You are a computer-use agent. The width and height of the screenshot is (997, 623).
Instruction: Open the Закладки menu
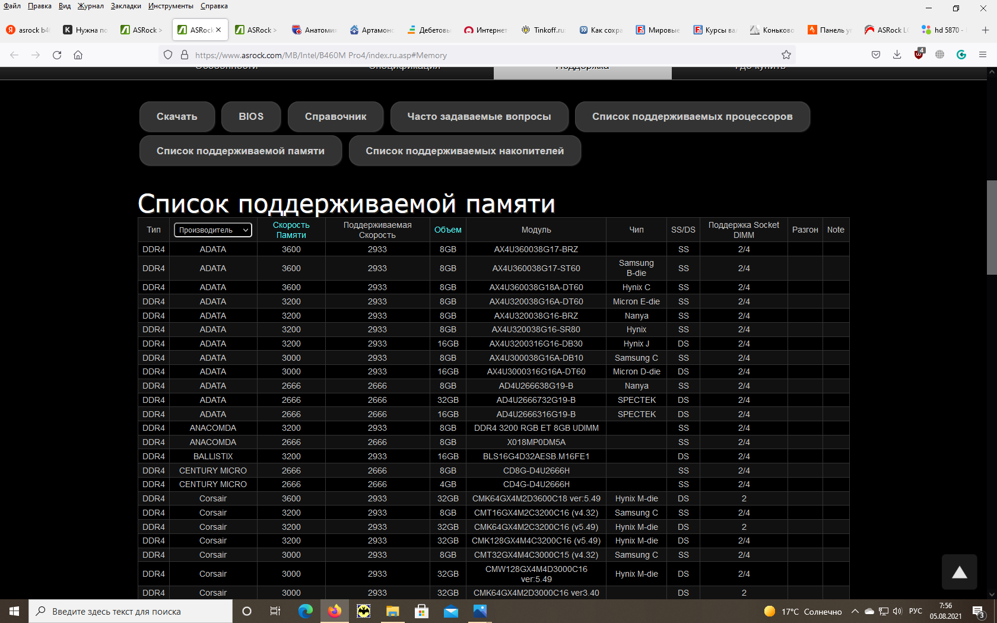tap(126, 6)
